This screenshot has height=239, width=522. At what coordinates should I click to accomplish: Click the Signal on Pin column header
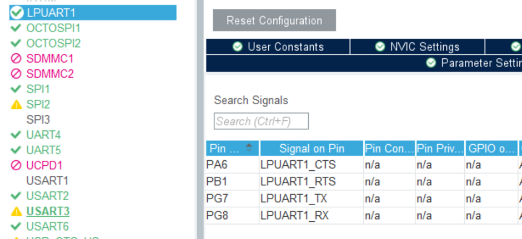pos(312,149)
